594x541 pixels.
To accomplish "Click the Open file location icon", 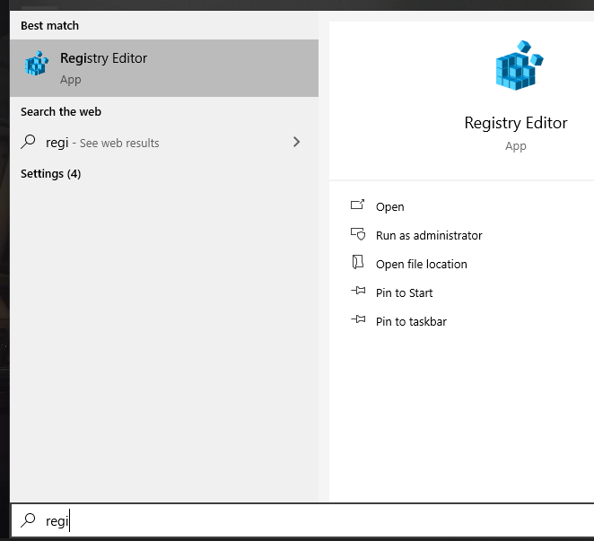I will 358,262.
